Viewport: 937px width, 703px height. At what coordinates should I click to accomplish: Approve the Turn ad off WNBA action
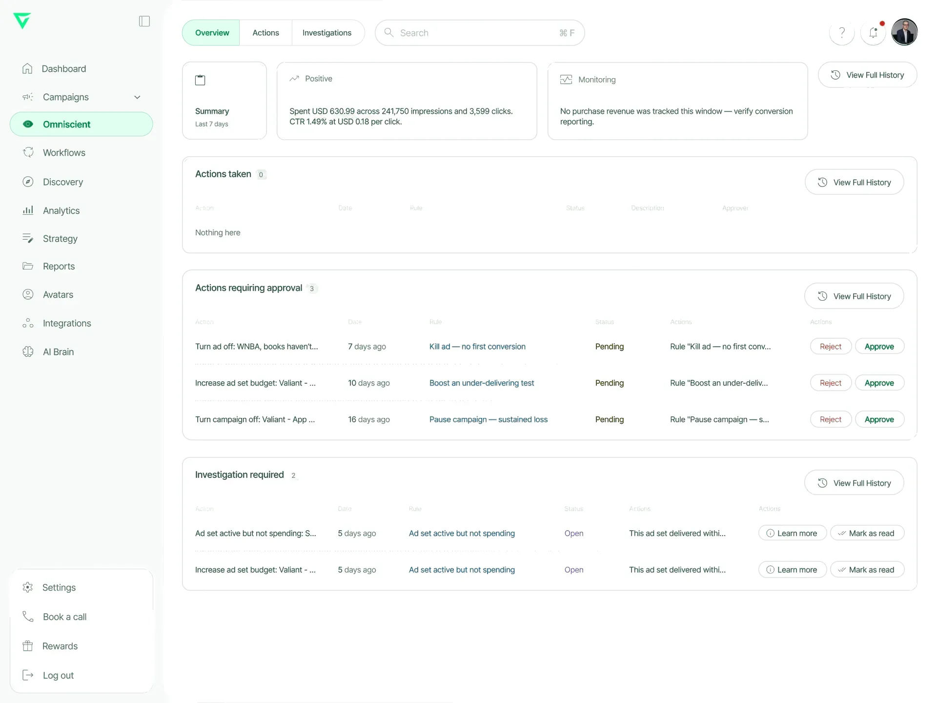(x=879, y=347)
